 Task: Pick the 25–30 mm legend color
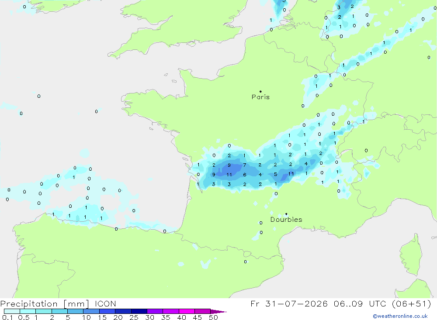pos(139,311)
